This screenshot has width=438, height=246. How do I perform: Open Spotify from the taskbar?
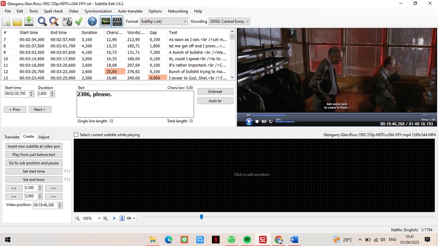click(247, 240)
